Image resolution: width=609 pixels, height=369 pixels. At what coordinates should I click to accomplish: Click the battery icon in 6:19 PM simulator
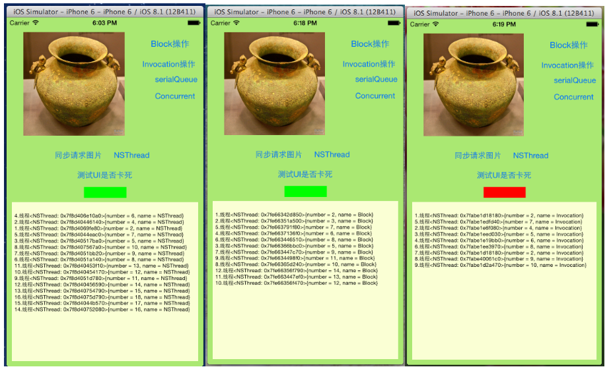[592, 24]
